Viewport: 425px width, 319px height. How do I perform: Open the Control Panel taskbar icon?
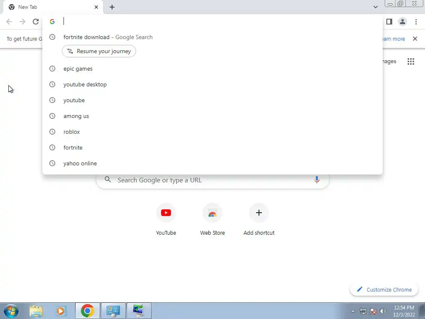tap(113, 311)
